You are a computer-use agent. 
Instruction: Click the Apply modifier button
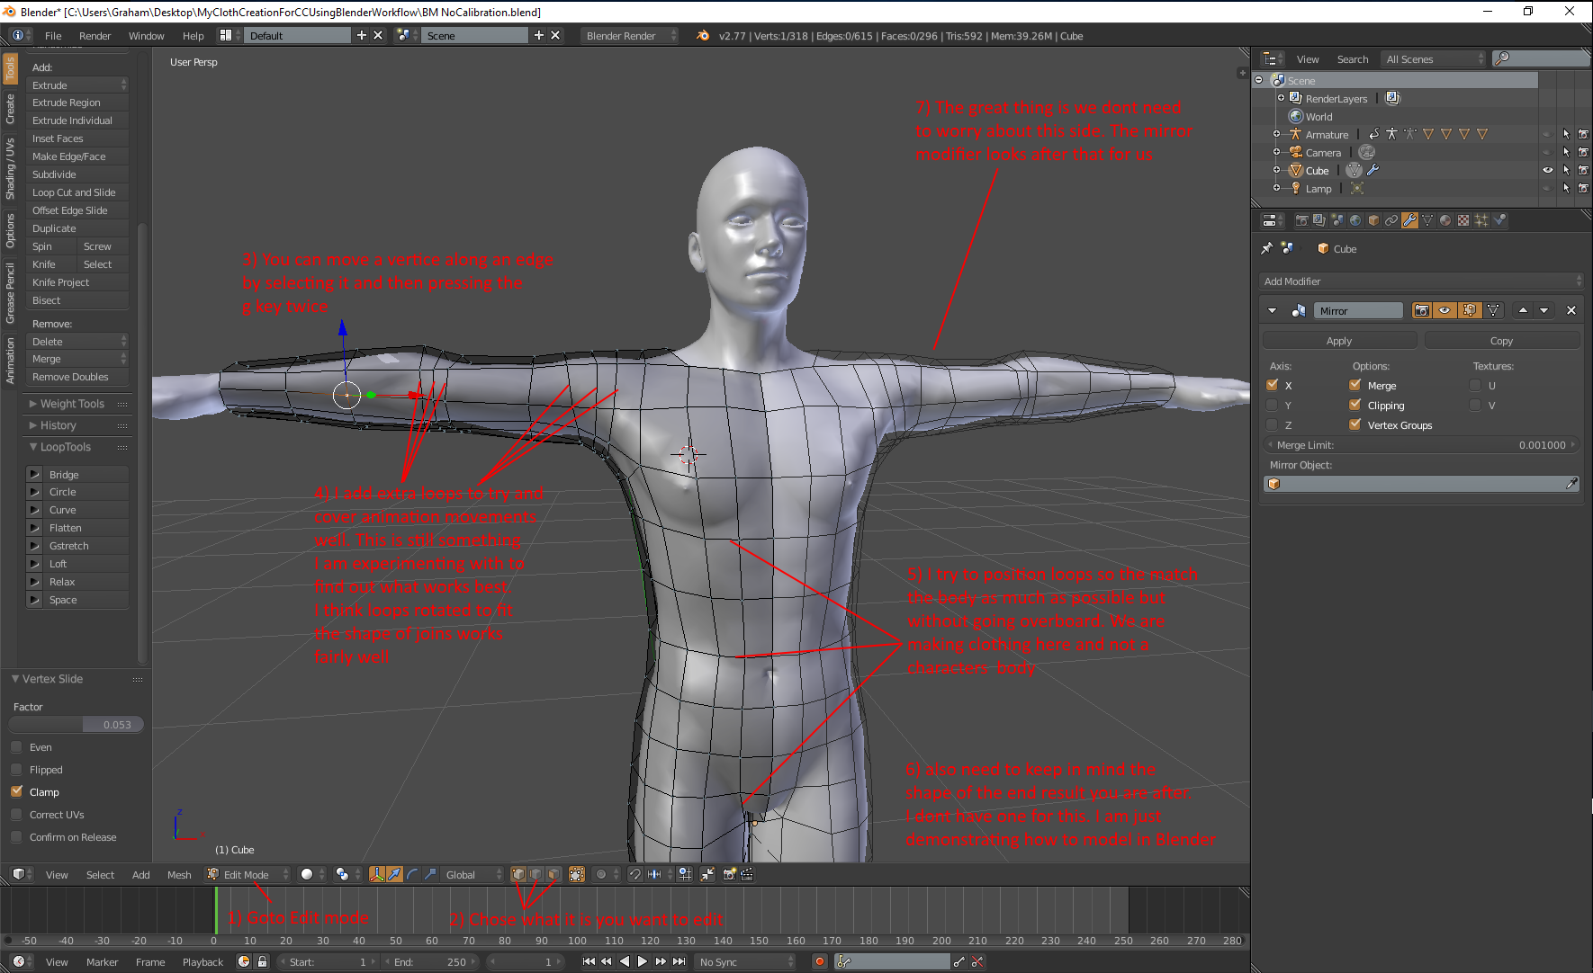pyautogui.click(x=1339, y=341)
